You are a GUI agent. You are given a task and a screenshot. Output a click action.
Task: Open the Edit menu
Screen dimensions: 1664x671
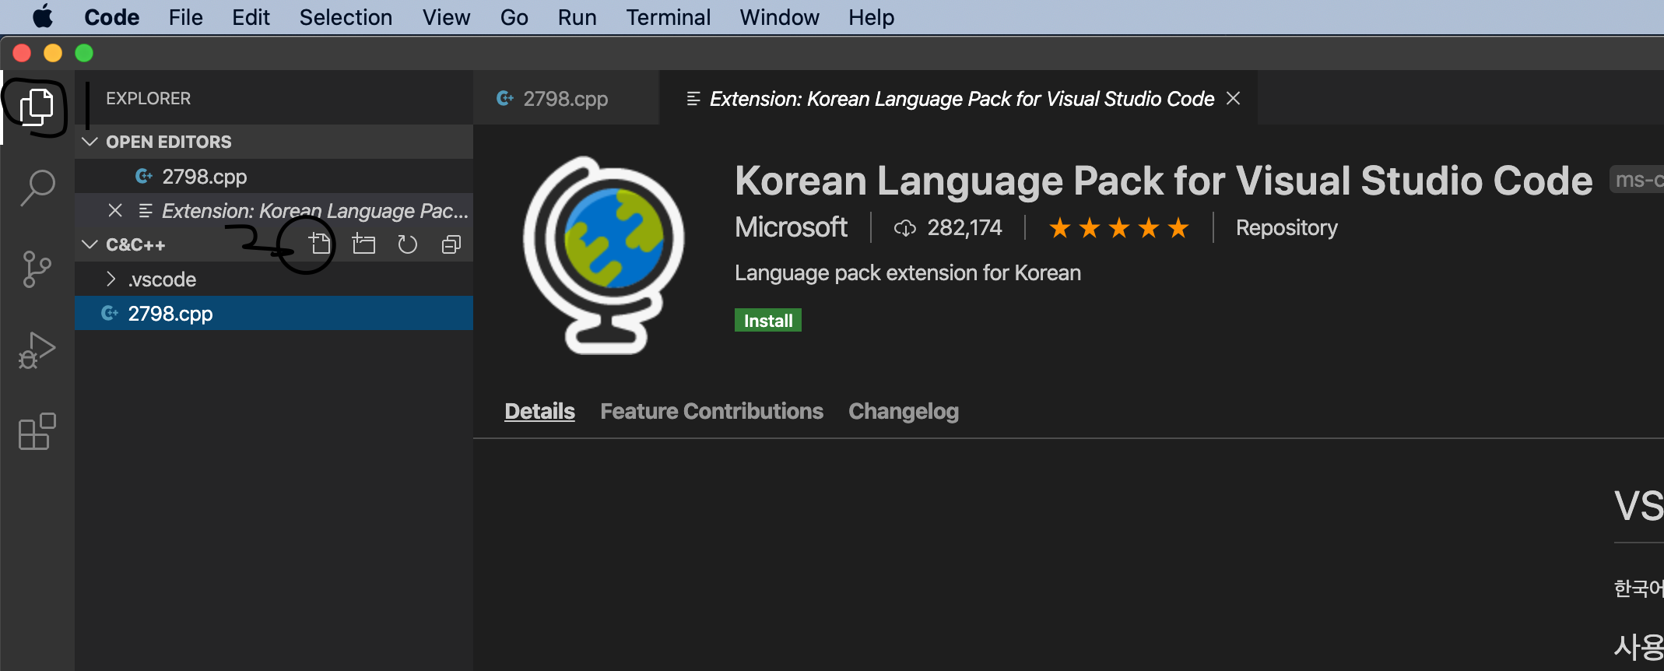251,17
